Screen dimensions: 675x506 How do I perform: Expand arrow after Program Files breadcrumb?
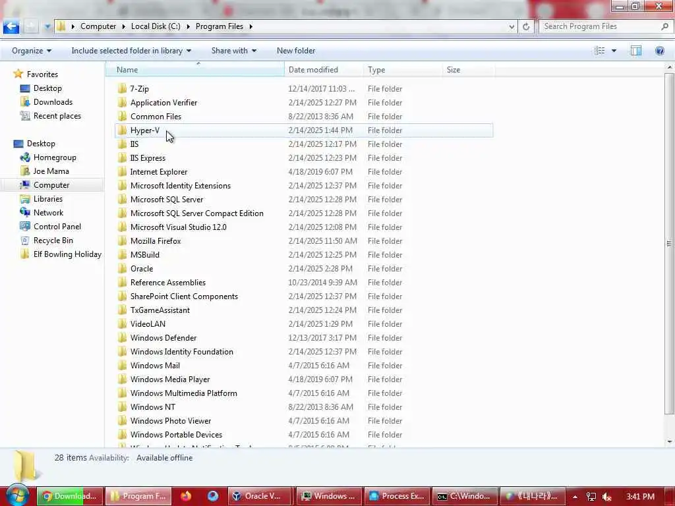[250, 26]
